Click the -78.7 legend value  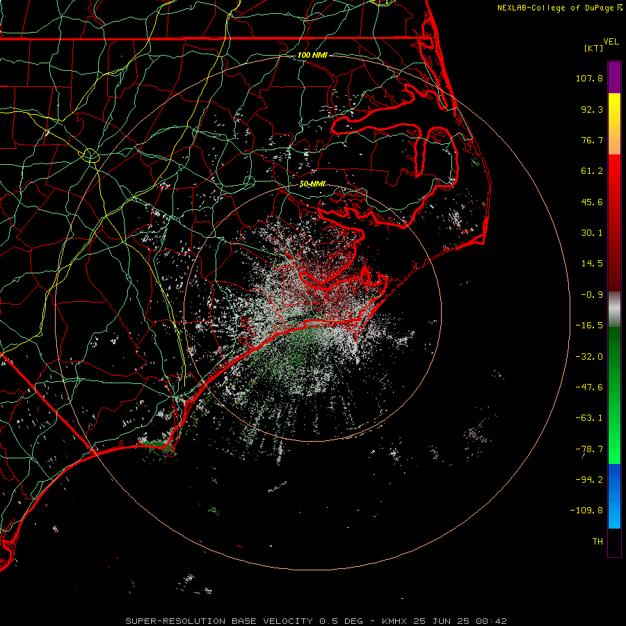[x=589, y=449]
